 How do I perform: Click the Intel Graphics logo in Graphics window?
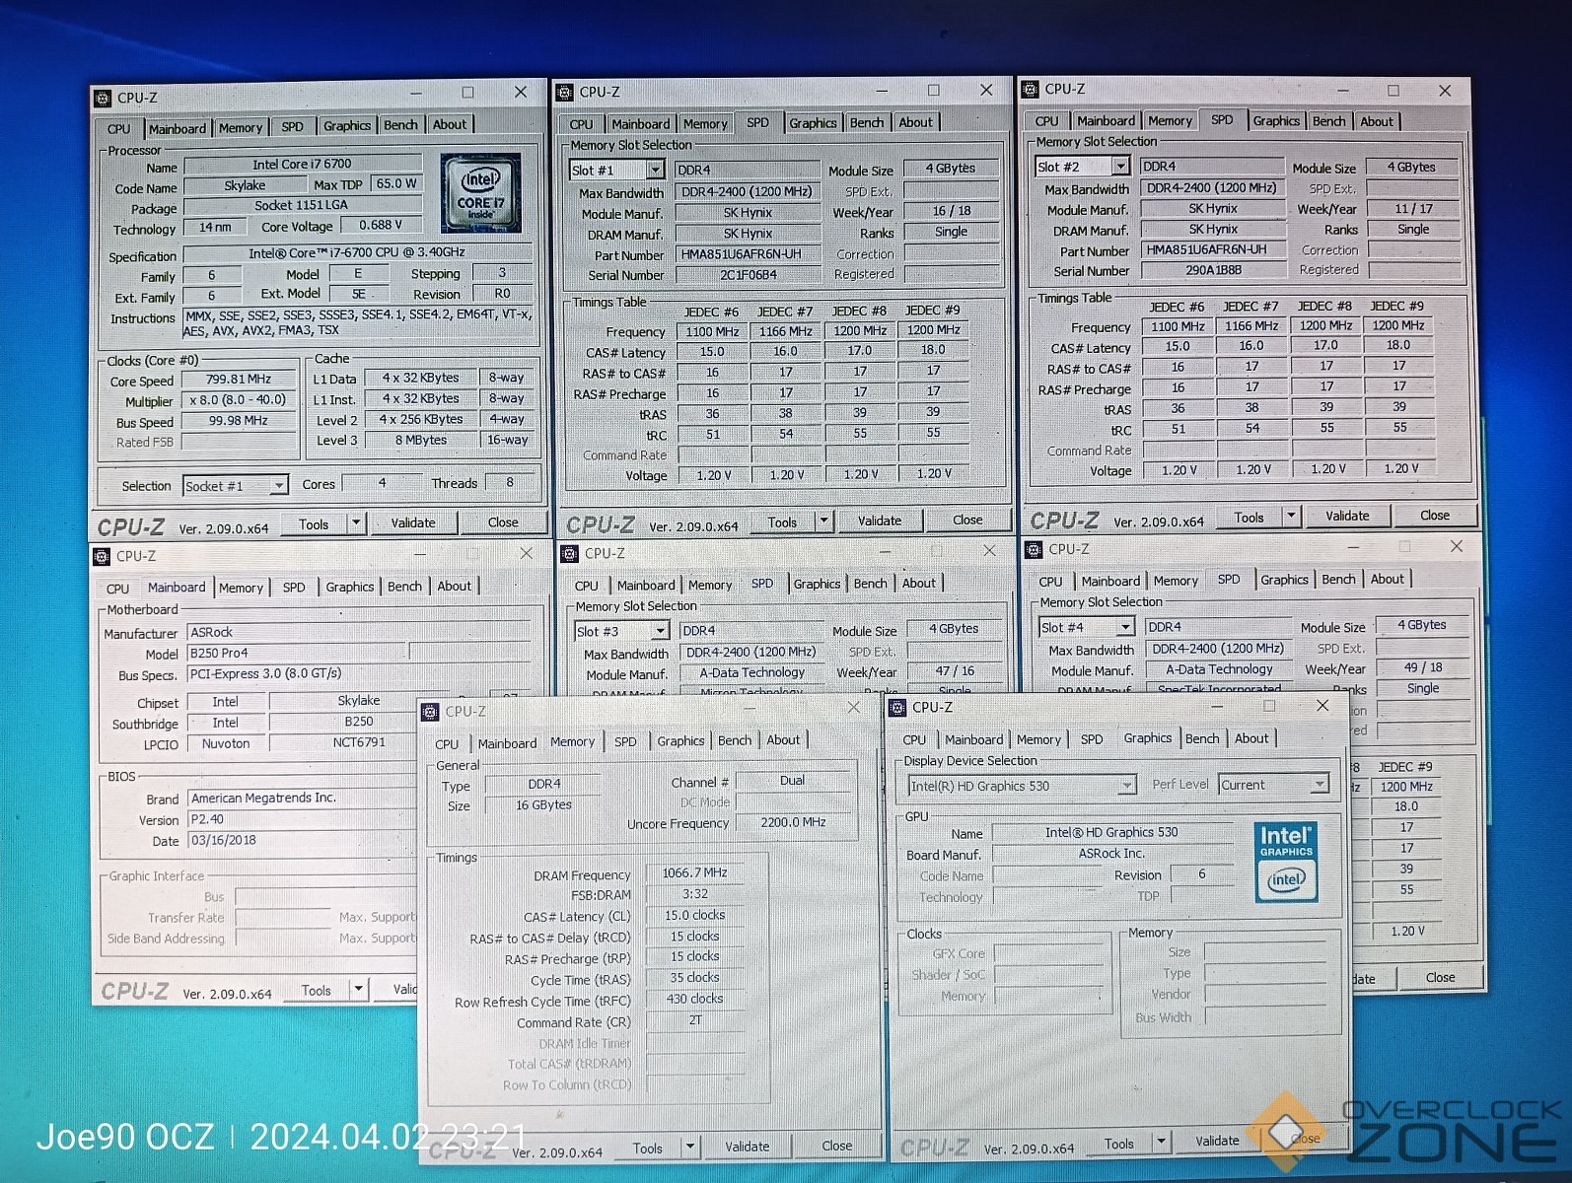[1286, 863]
